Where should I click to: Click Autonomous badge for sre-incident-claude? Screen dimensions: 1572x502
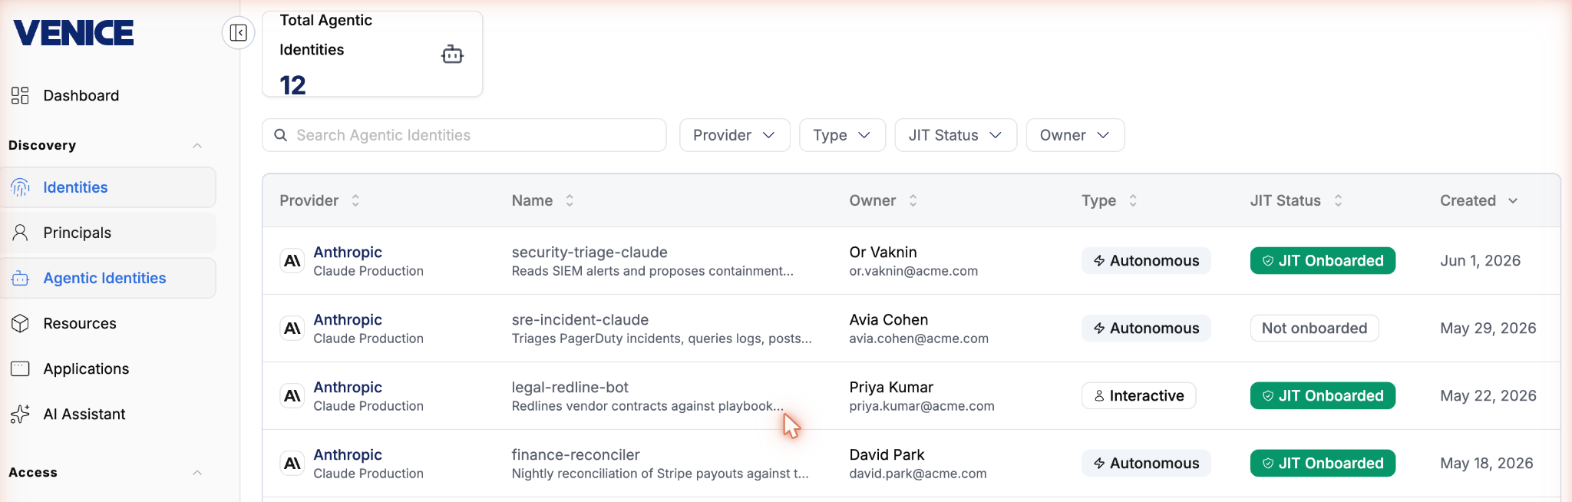click(x=1146, y=329)
